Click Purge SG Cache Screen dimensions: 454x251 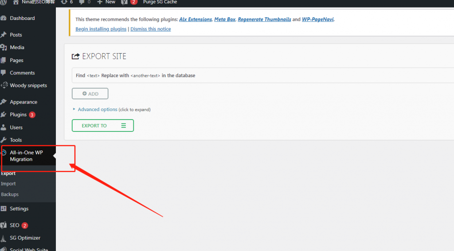[160, 2]
